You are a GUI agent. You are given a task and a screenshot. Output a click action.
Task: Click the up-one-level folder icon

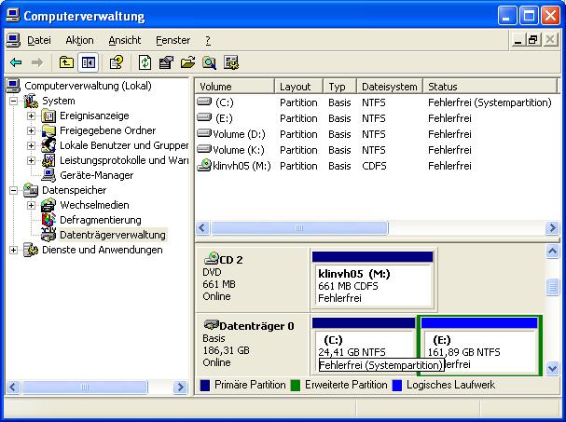pos(66,62)
